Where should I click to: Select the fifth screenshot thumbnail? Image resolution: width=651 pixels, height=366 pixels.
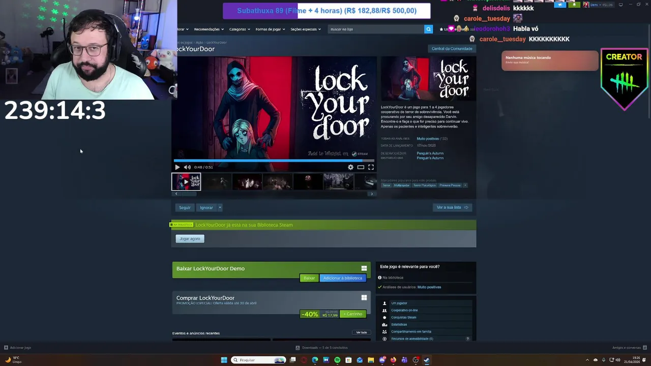[x=308, y=181]
